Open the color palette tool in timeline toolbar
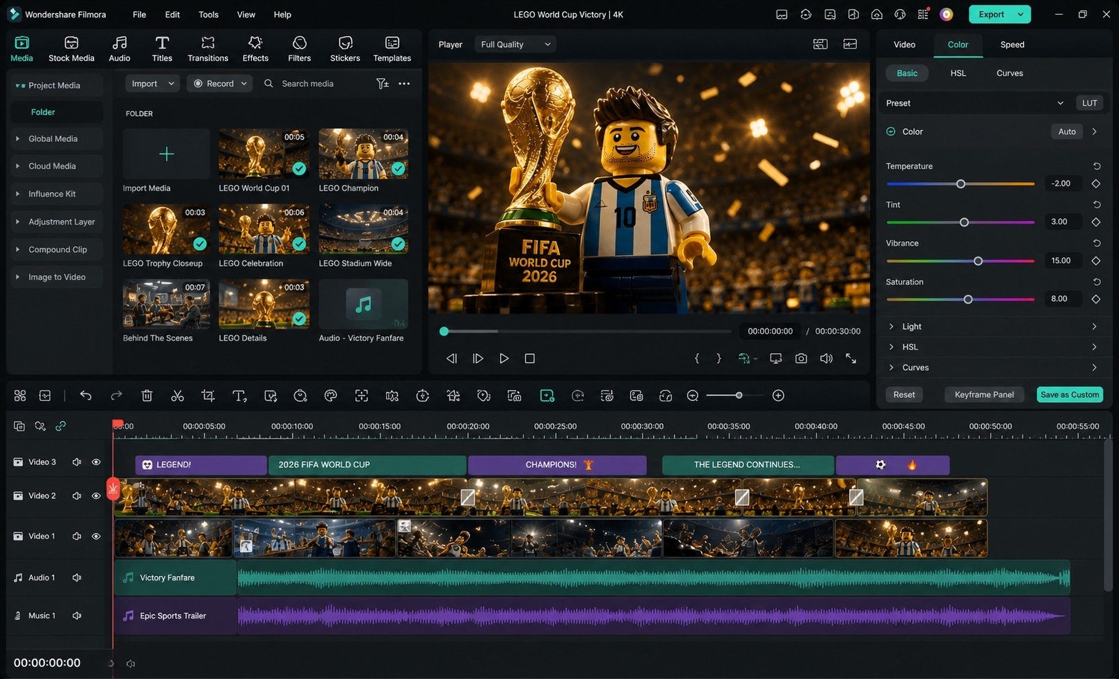 click(331, 395)
